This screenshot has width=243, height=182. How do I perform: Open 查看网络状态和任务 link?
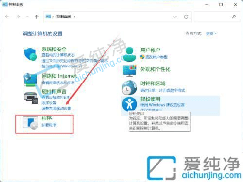(x=58, y=83)
